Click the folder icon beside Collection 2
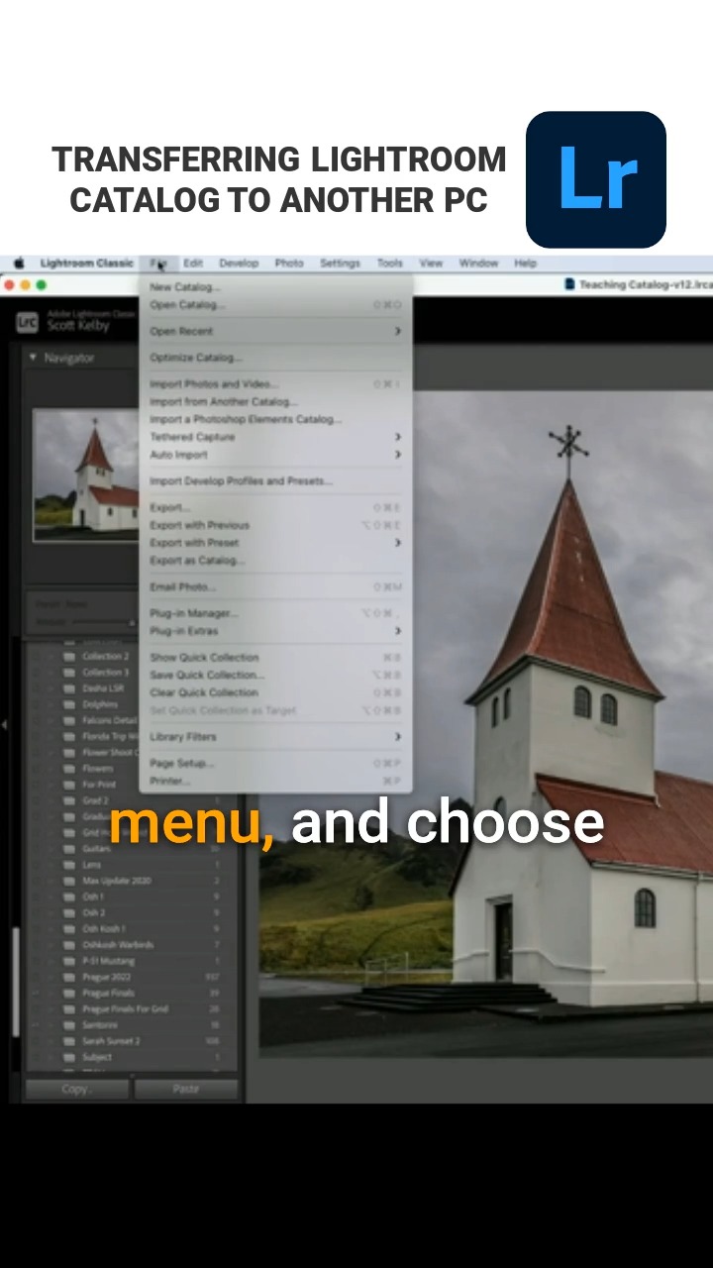Viewport: 713px width, 1268px height. 69,656
